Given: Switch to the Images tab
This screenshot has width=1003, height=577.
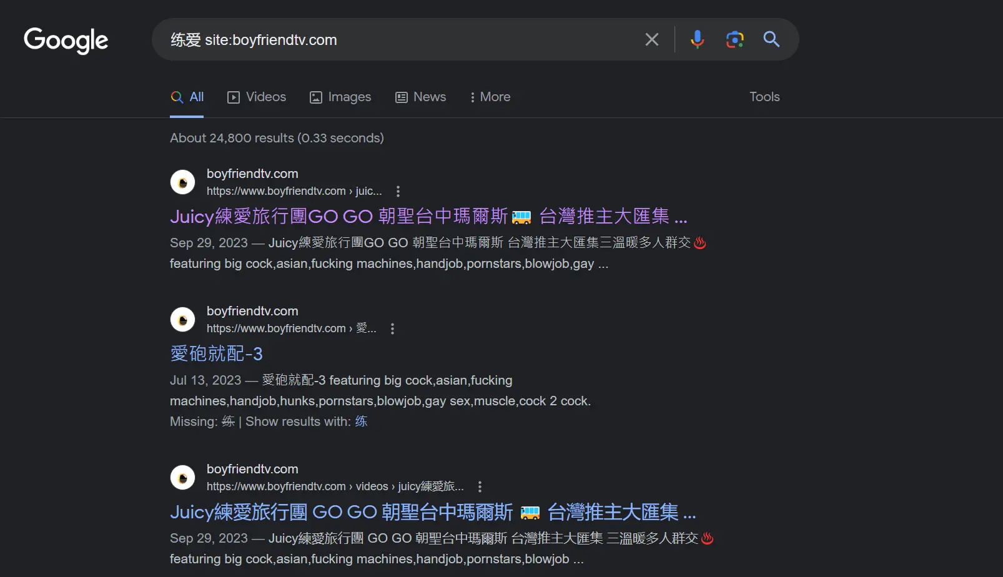Looking at the screenshot, I should pos(340,97).
